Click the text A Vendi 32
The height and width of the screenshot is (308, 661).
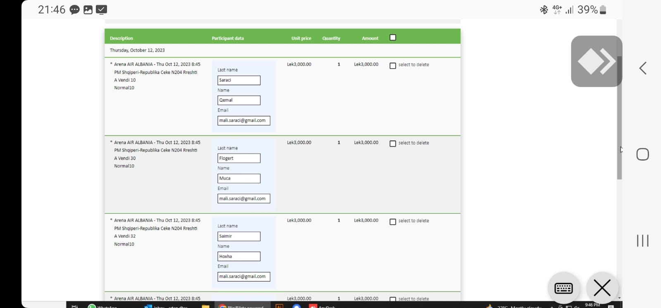point(125,236)
